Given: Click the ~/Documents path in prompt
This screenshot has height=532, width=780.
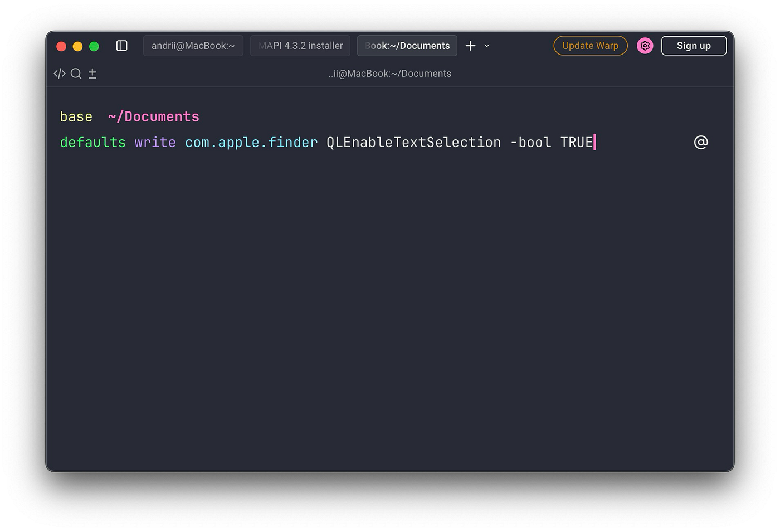Looking at the screenshot, I should click(154, 116).
